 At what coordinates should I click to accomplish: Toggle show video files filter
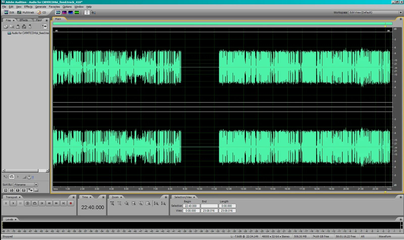coord(18,190)
